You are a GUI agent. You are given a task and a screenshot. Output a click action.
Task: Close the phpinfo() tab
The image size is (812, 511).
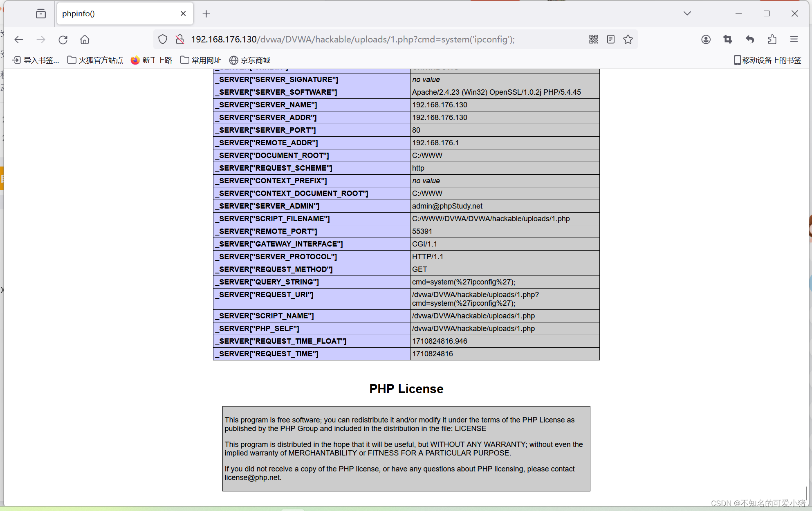(x=183, y=13)
